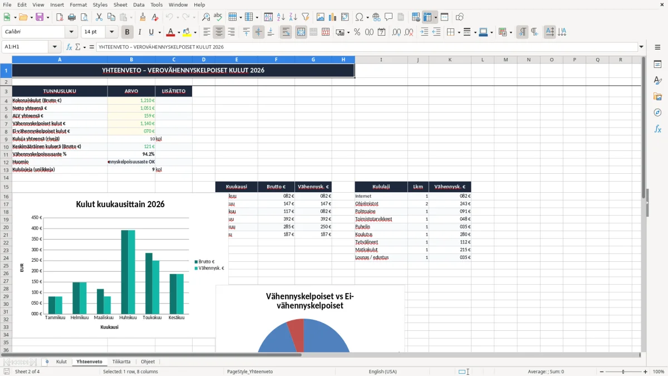Image resolution: width=668 pixels, height=376 pixels.
Task: Click the Copy icon
Action: coord(110,17)
